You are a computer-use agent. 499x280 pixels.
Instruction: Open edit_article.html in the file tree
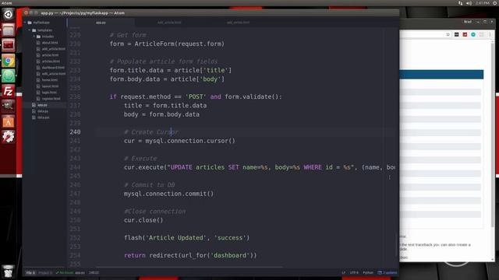pyautogui.click(x=54, y=74)
